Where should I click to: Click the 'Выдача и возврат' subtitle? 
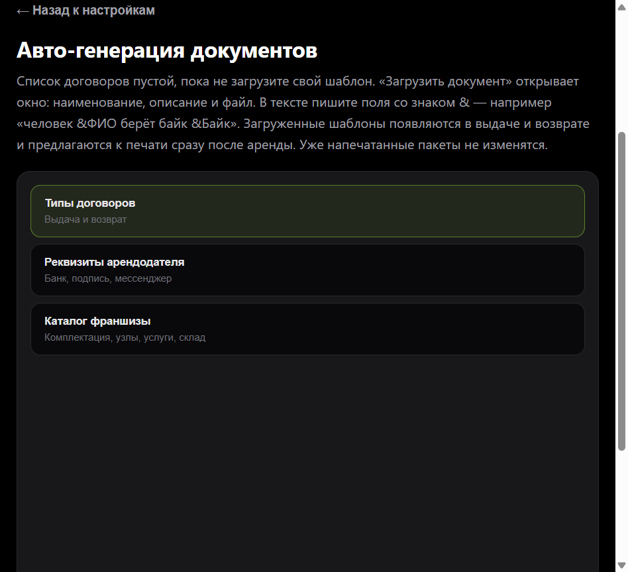(85, 219)
